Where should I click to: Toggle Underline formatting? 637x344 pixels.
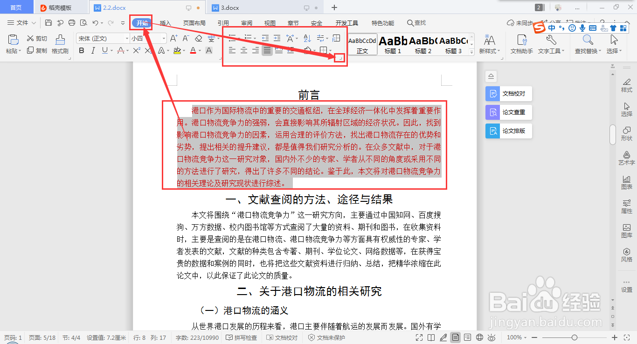[x=104, y=50]
